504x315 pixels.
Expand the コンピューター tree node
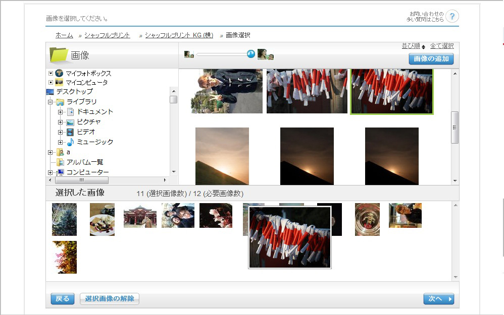[50, 172]
